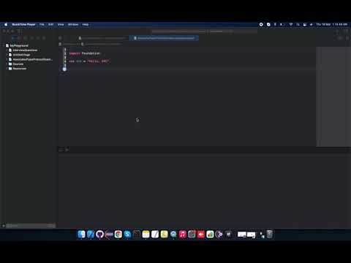Click the var str code line

pyautogui.click(x=89, y=61)
